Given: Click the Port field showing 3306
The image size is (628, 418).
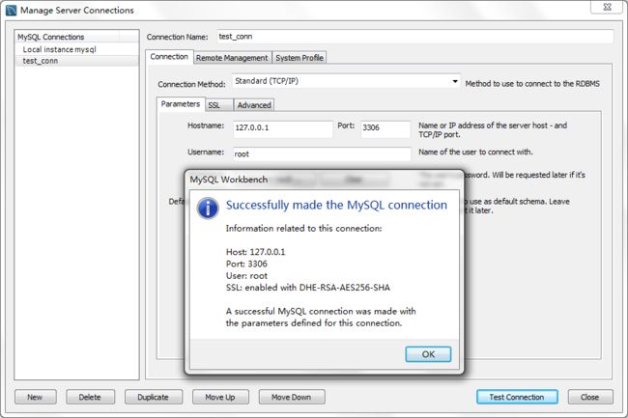Looking at the screenshot, I should (x=385, y=128).
